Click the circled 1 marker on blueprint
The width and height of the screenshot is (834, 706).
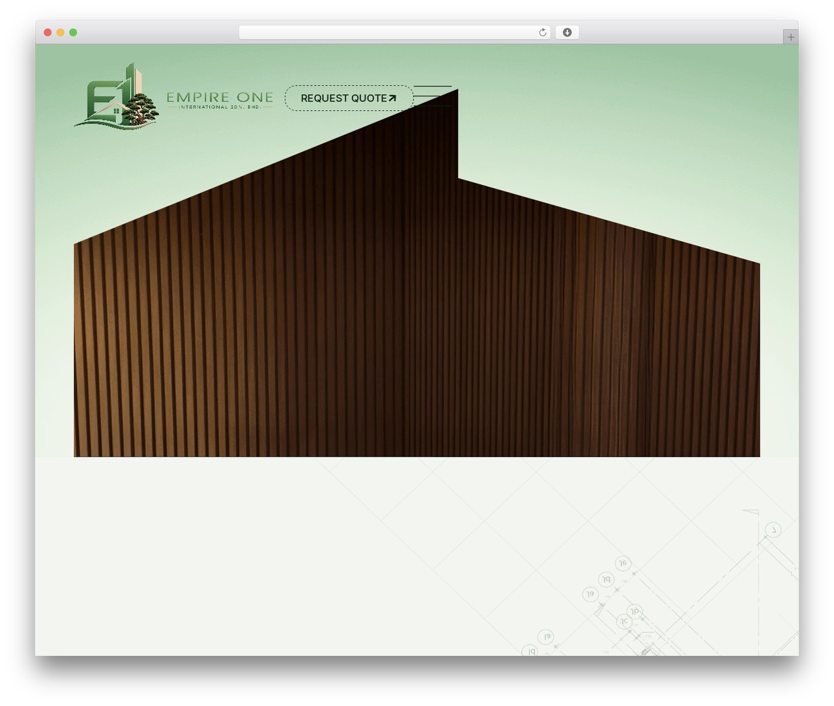(x=773, y=529)
